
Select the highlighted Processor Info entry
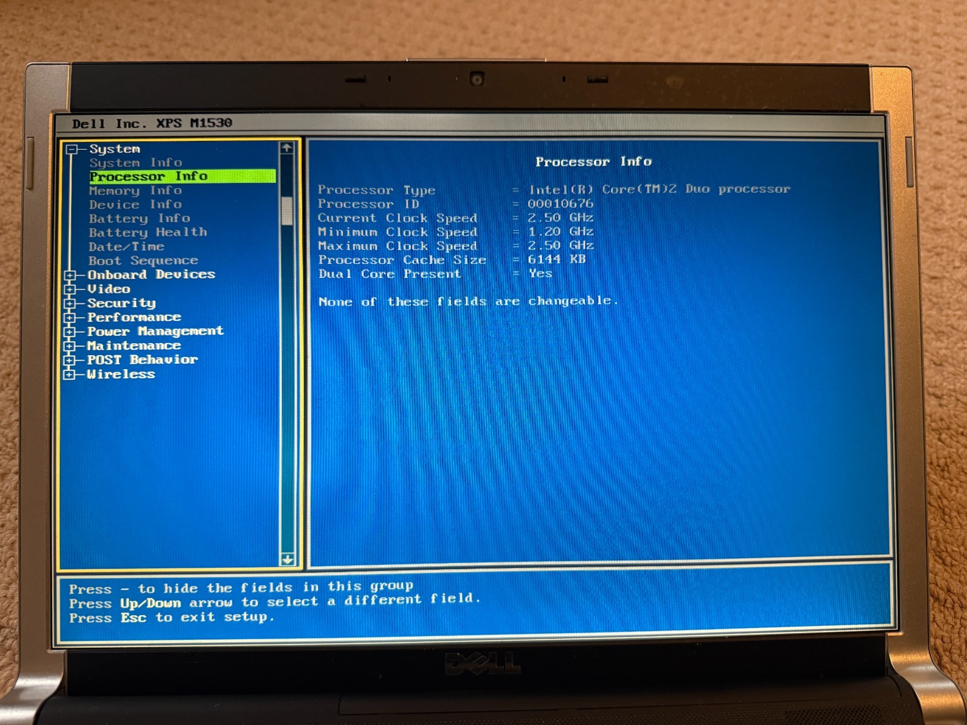coord(183,176)
